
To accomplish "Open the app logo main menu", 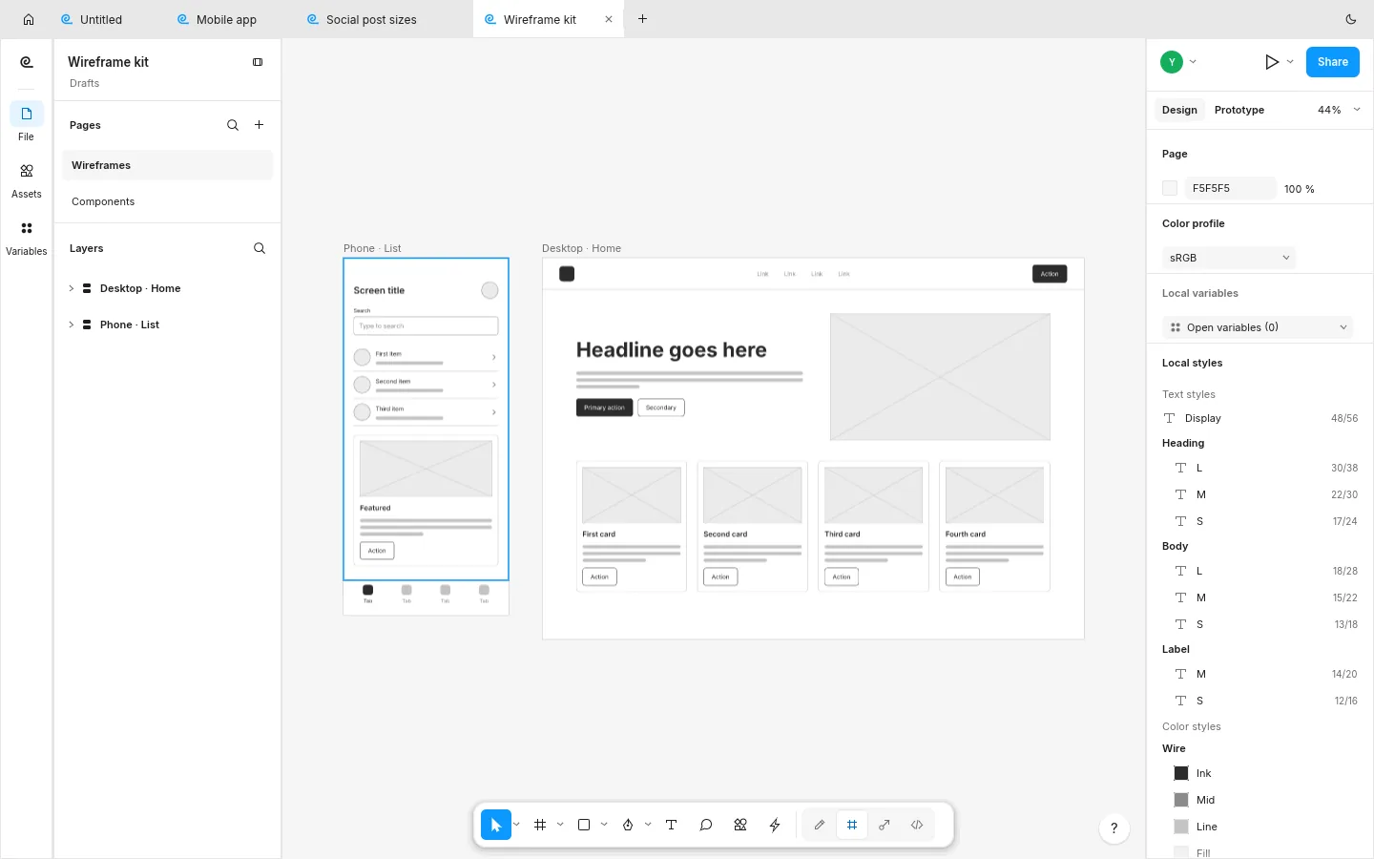I will pos(27,62).
